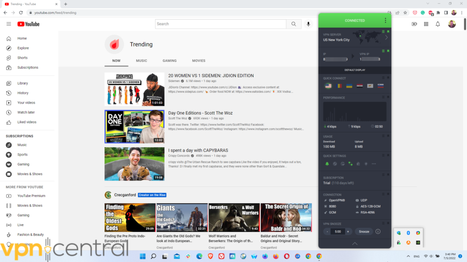The image size is (467, 262).
Task: Open the YouTube hamburger guide menu
Action: pyautogui.click(x=9, y=24)
